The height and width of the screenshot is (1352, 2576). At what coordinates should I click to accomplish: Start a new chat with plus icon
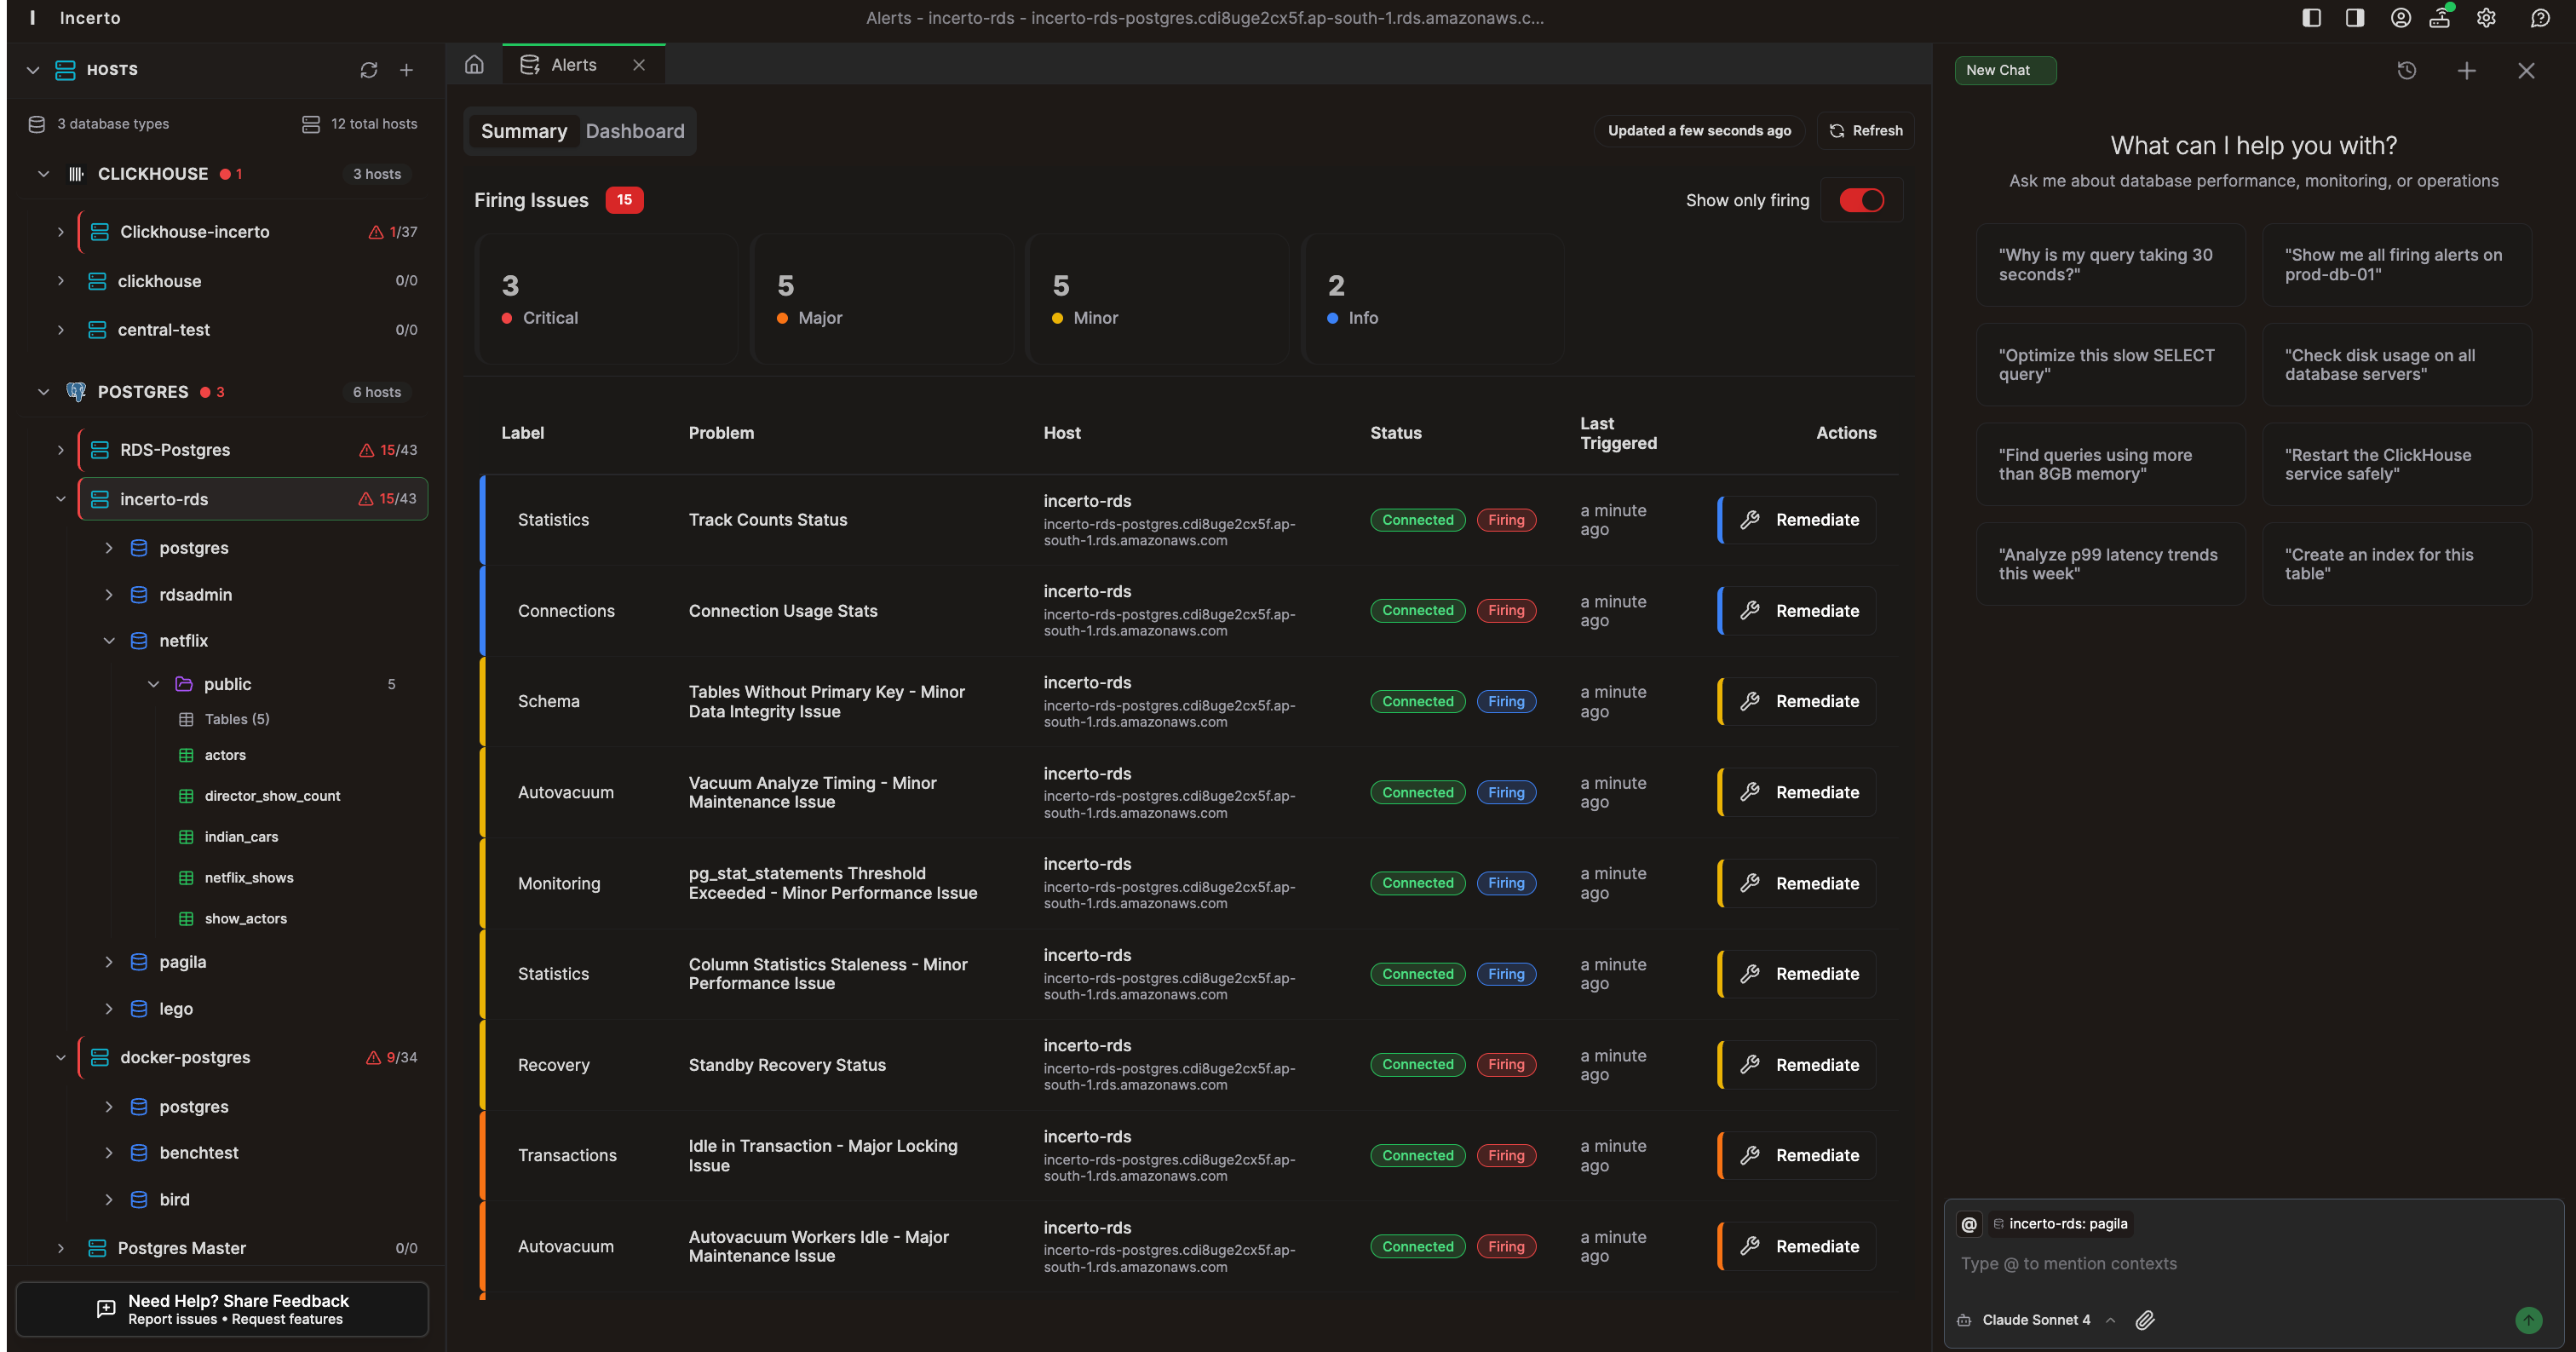pyautogui.click(x=2466, y=70)
